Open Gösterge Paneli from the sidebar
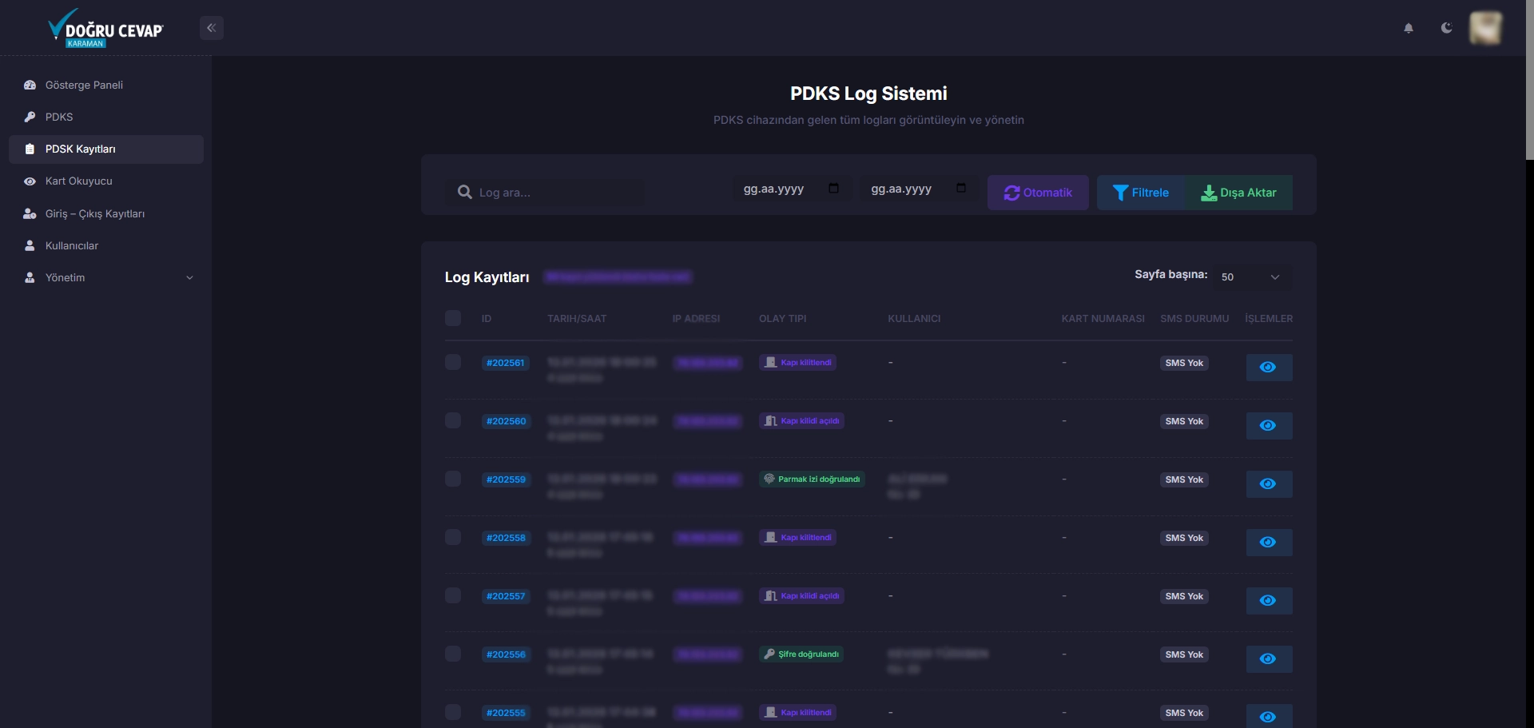1534x728 pixels. pos(84,85)
